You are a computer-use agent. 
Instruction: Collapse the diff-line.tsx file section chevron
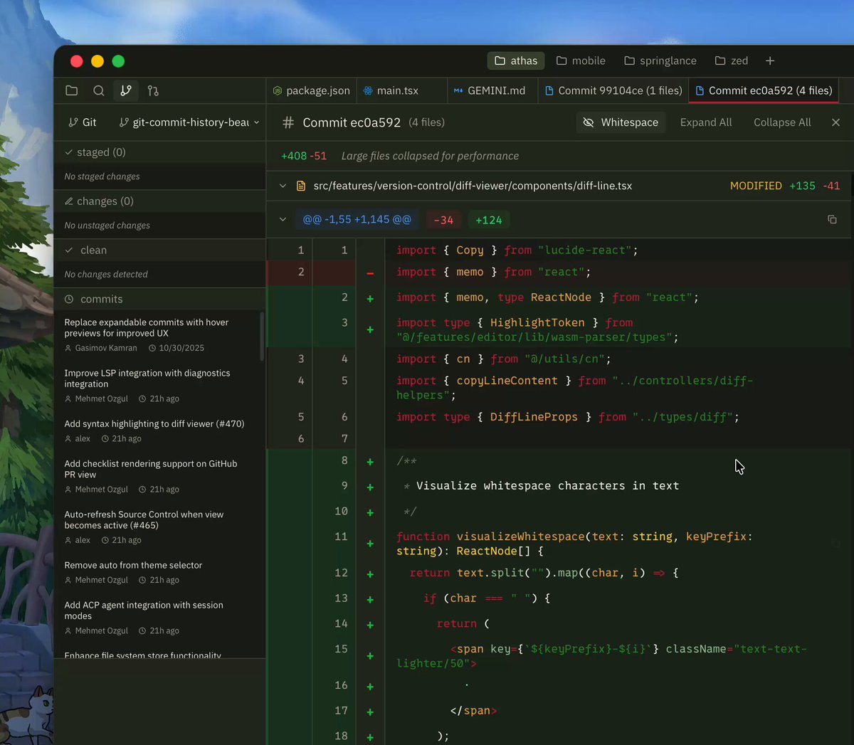283,186
